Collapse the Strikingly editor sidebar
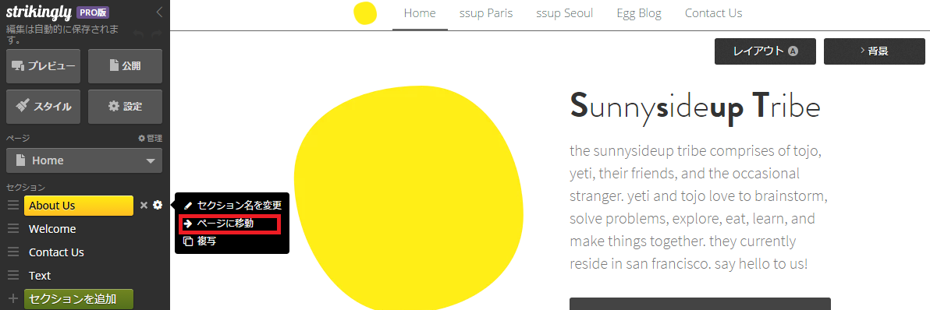 point(159,12)
